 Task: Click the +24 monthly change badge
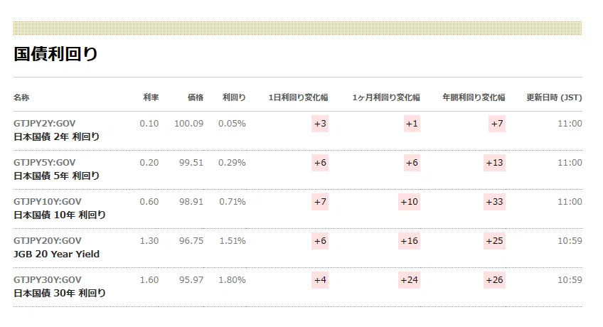(x=409, y=280)
